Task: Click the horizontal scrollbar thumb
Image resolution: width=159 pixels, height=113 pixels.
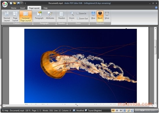Action: (x=77, y=106)
